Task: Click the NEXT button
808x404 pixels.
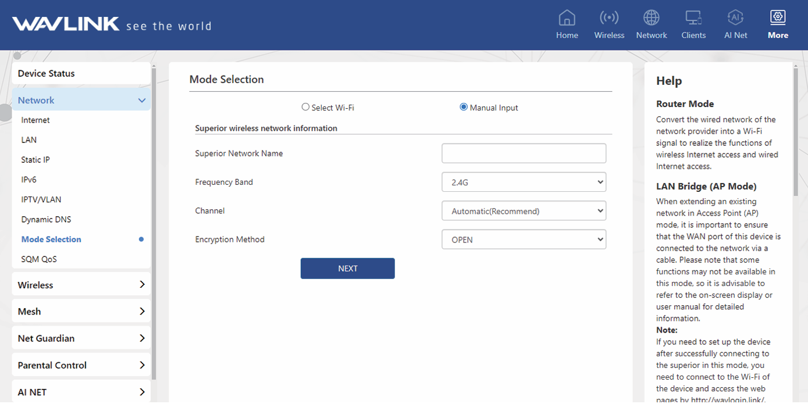Action: (348, 269)
